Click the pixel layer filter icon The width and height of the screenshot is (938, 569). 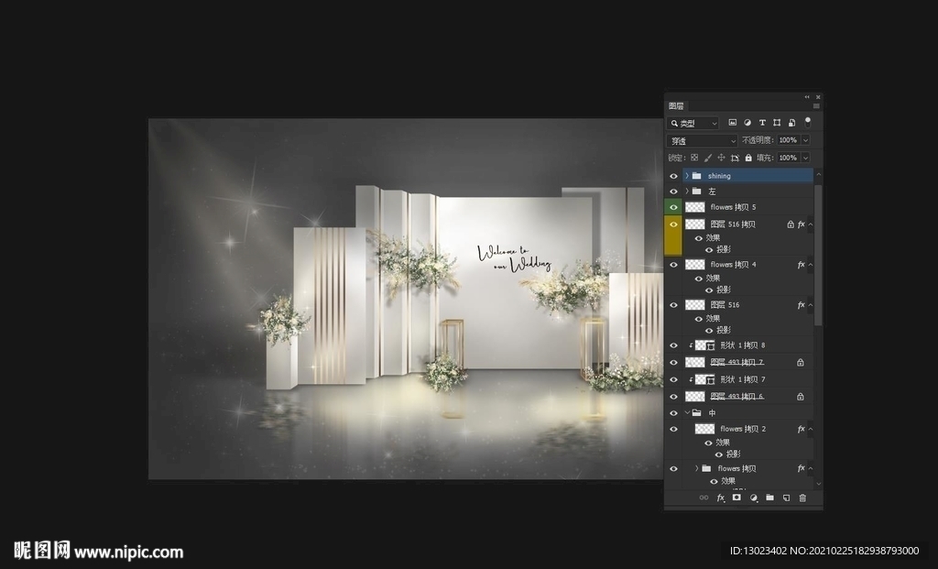tap(733, 123)
